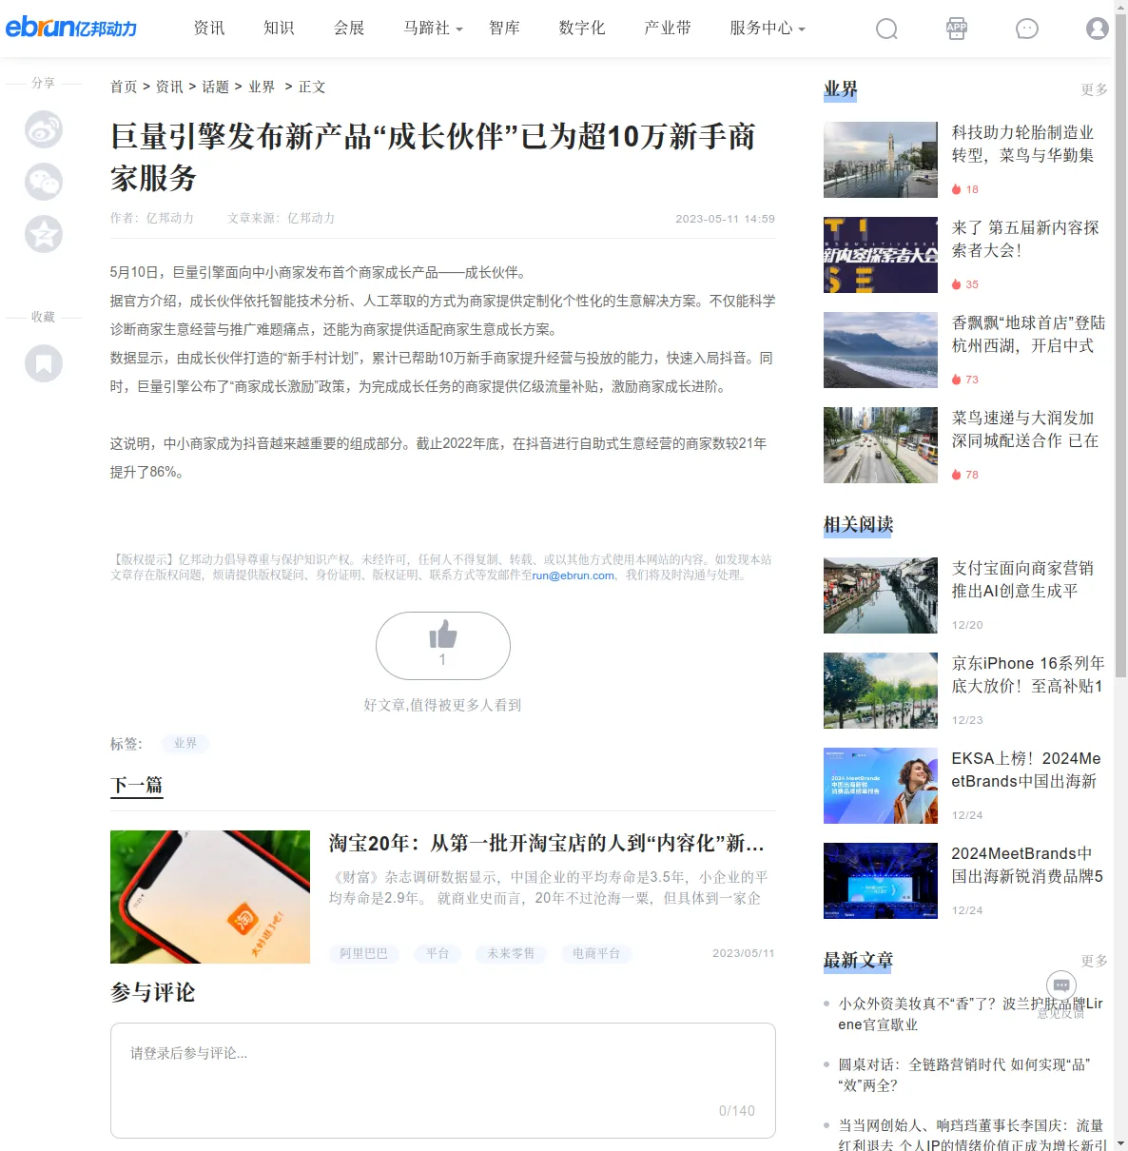The image size is (1128, 1151).
Task: Click thumbnail of 新内容探索者大会 article
Action: click(x=881, y=255)
